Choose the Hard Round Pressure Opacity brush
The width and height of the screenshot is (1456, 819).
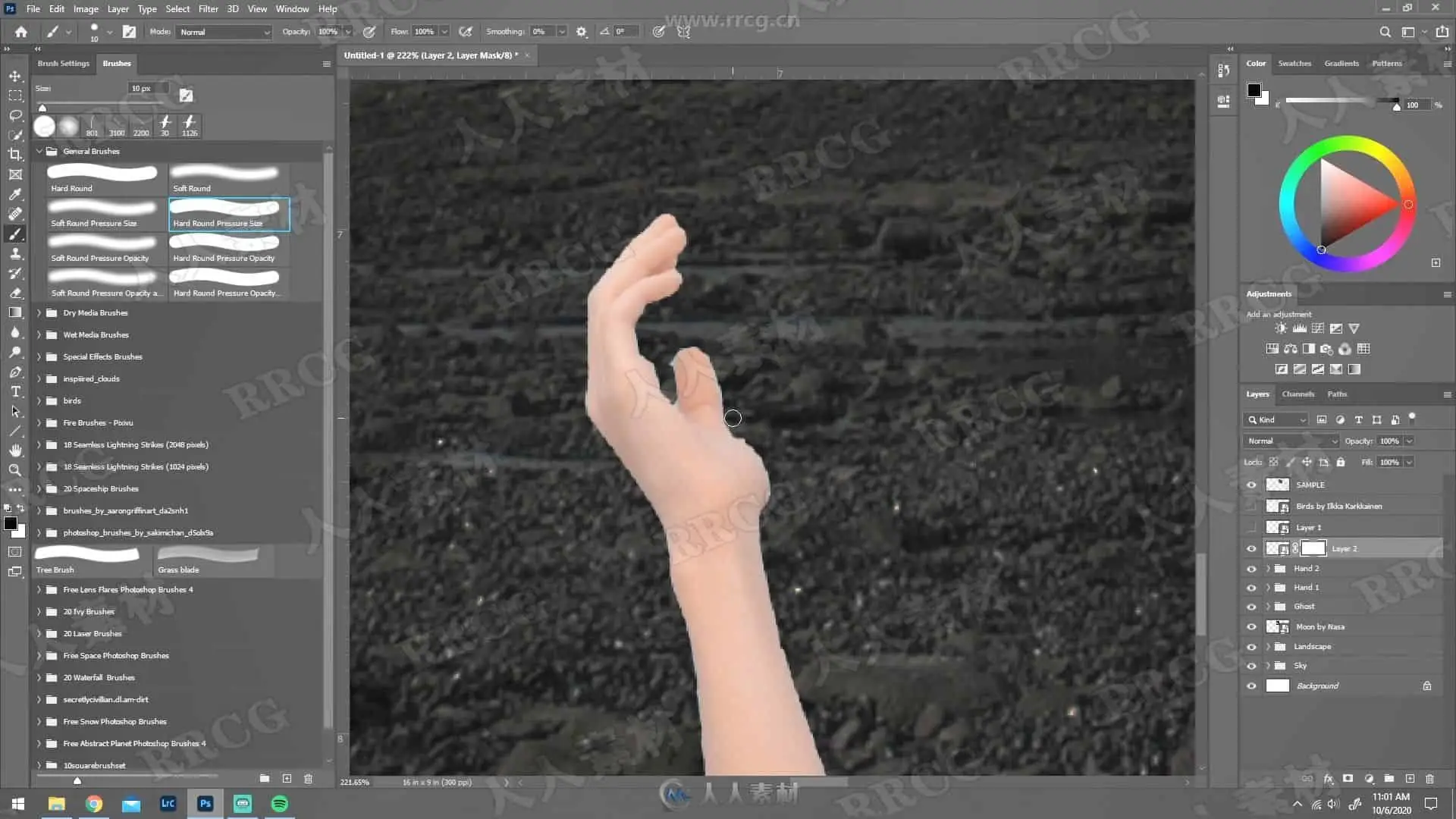228,249
